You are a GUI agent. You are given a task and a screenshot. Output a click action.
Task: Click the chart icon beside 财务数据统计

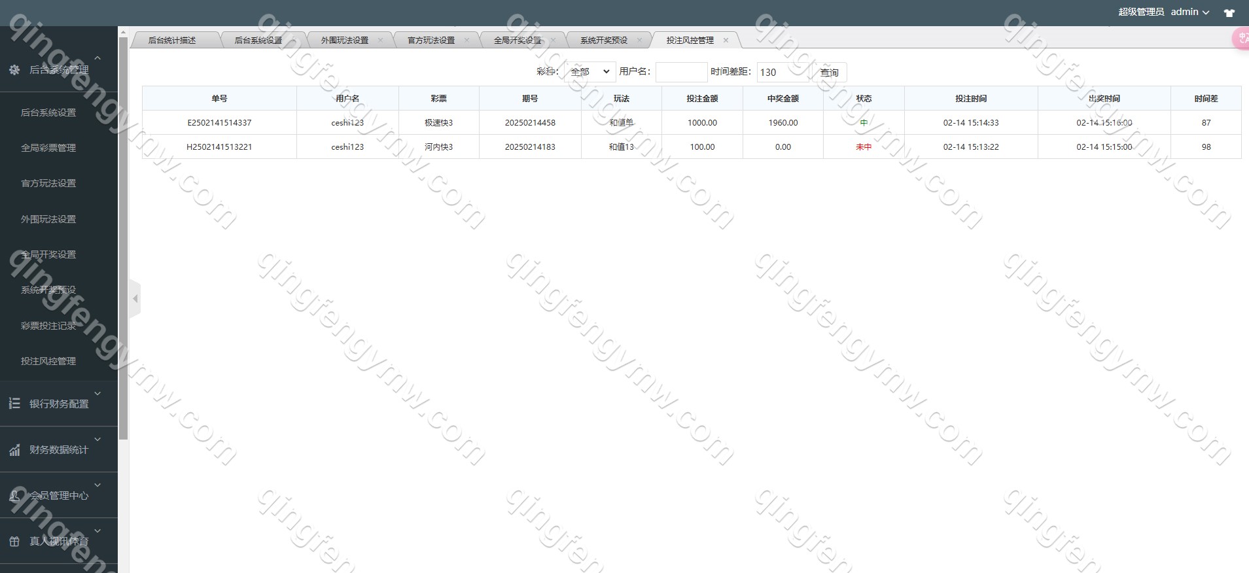(x=14, y=450)
